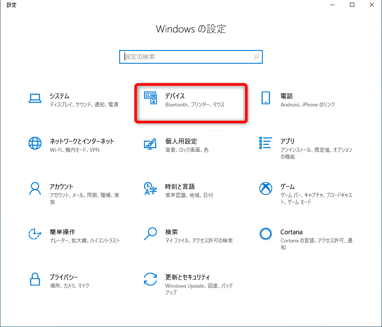
Task: Open the 電話 settings icon
Action: [266, 99]
